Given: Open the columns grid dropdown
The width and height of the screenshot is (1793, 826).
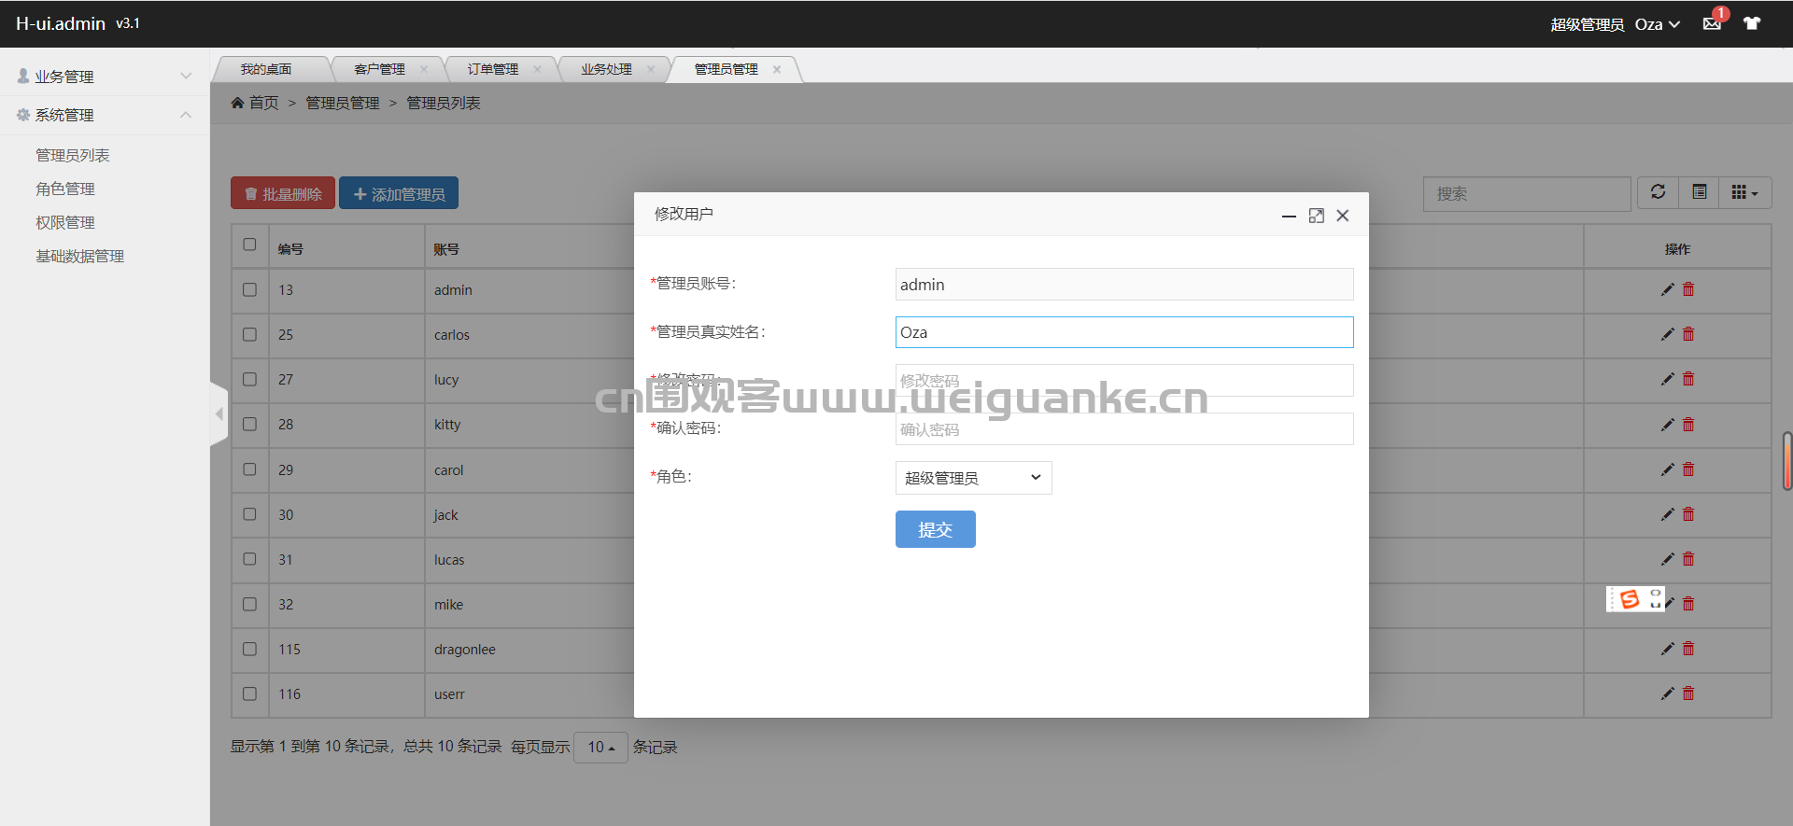Looking at the screenshot, I should [1744, 192].
